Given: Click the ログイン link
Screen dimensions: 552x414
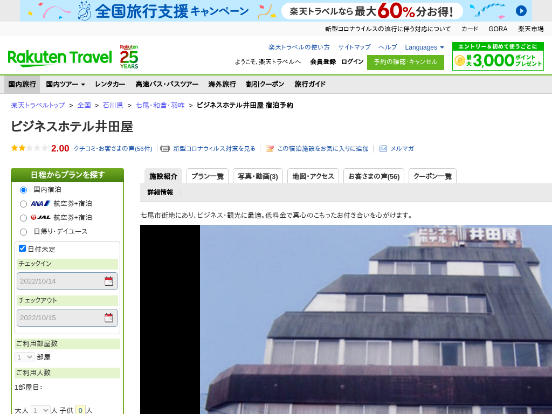Looking at the screenshot, I should tap(352, 61).
